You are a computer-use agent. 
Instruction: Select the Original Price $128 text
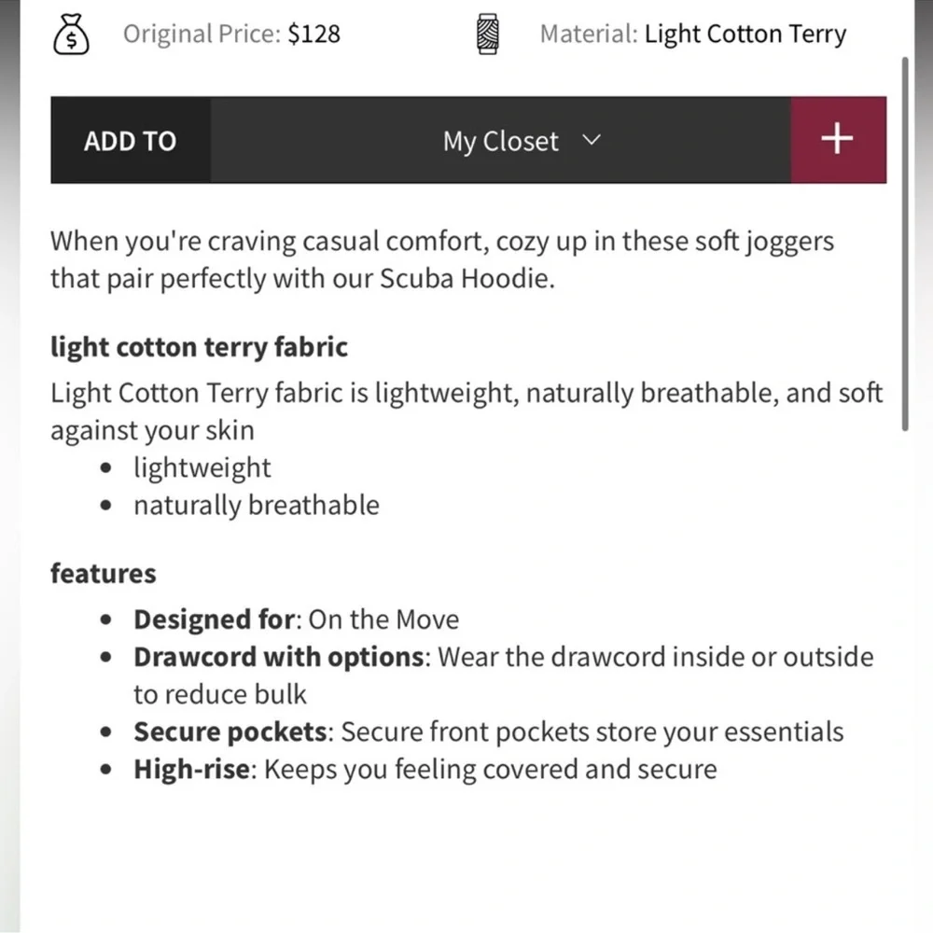pos(231,34)
